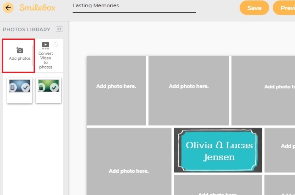The height and width of the screenshot is (195, 295).
Task: Toggle the checkmark on the green photo
Action: pyautogui.click(x=54, y=88)
